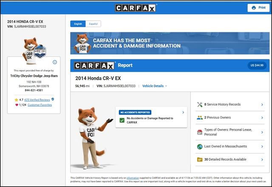Open the Customer Favorites link
Screen dimensions: 272x187
(40, 105)
